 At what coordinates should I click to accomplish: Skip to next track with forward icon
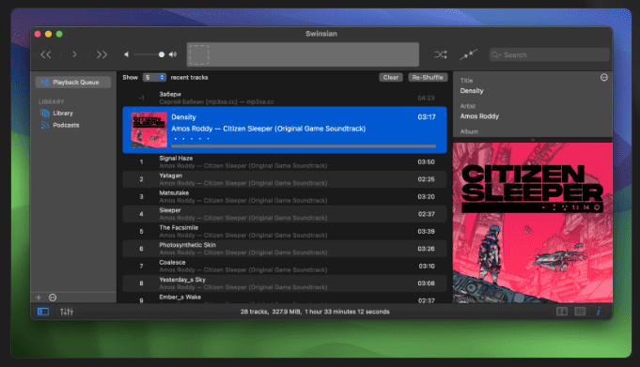(x=101, y=54)
